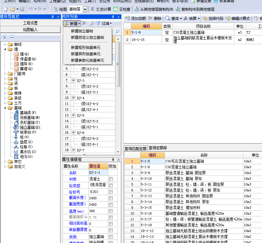Open 换算 dropdown

[192, 18]
